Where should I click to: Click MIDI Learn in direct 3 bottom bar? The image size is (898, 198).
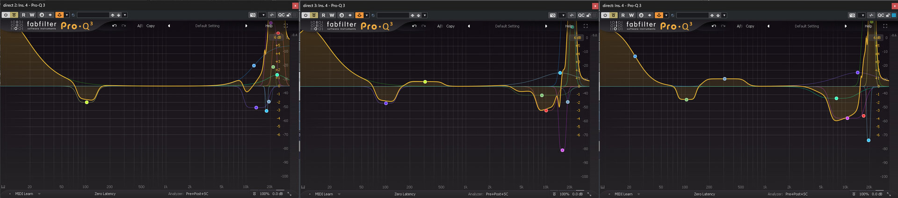[324, 194]
